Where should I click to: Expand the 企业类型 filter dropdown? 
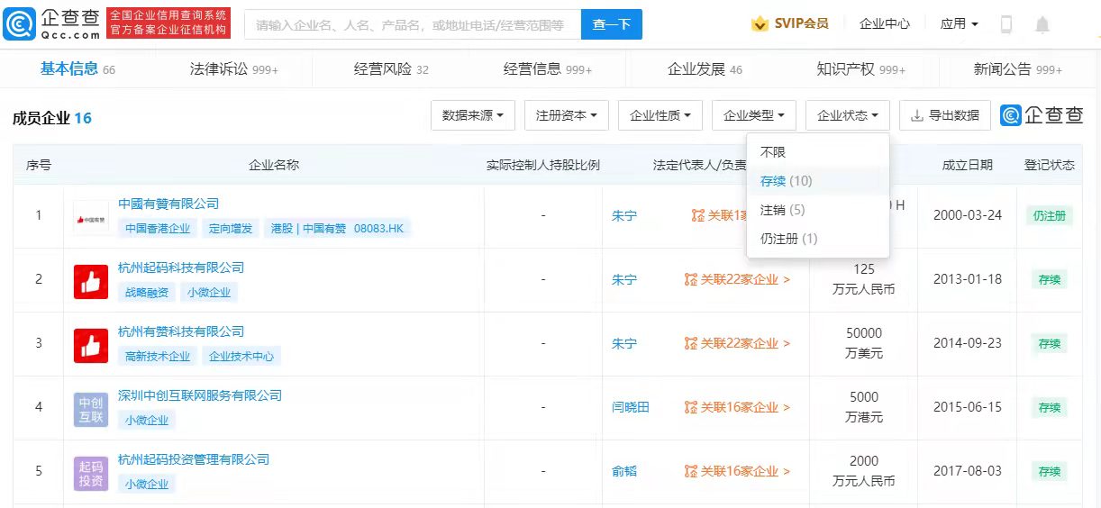click(x=754, y=115)
